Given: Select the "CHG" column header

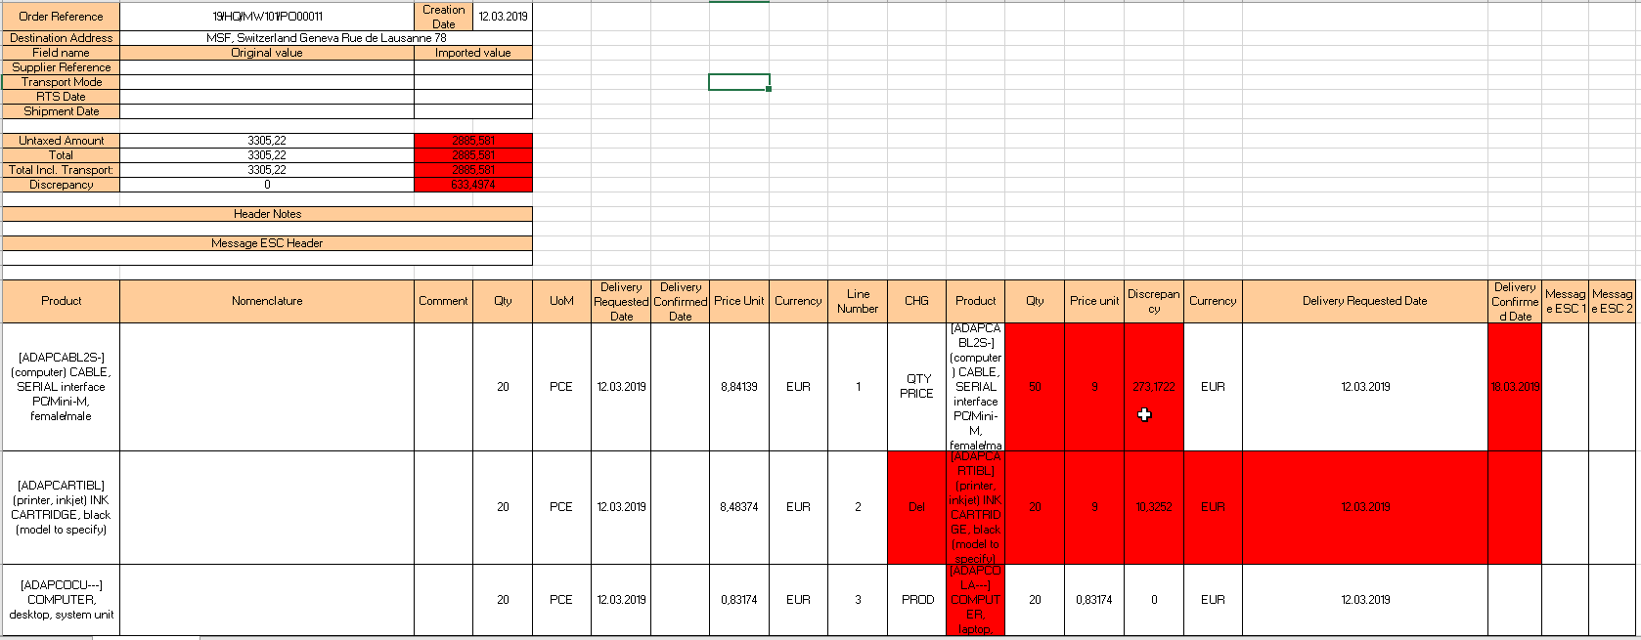Looking at the screenshot, I should (x=916, y=301).
